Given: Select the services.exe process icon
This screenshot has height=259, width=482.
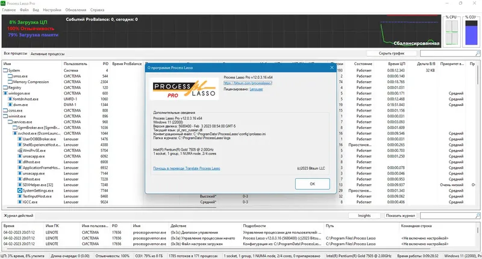Looking at the screenshot, I should pyautogui.click(x=10, y=122).
